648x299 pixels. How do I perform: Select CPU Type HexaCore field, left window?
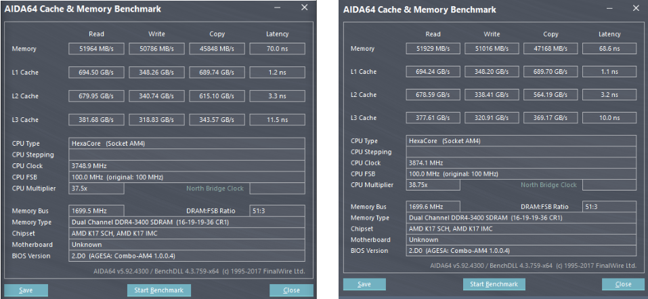click(187, 144)
